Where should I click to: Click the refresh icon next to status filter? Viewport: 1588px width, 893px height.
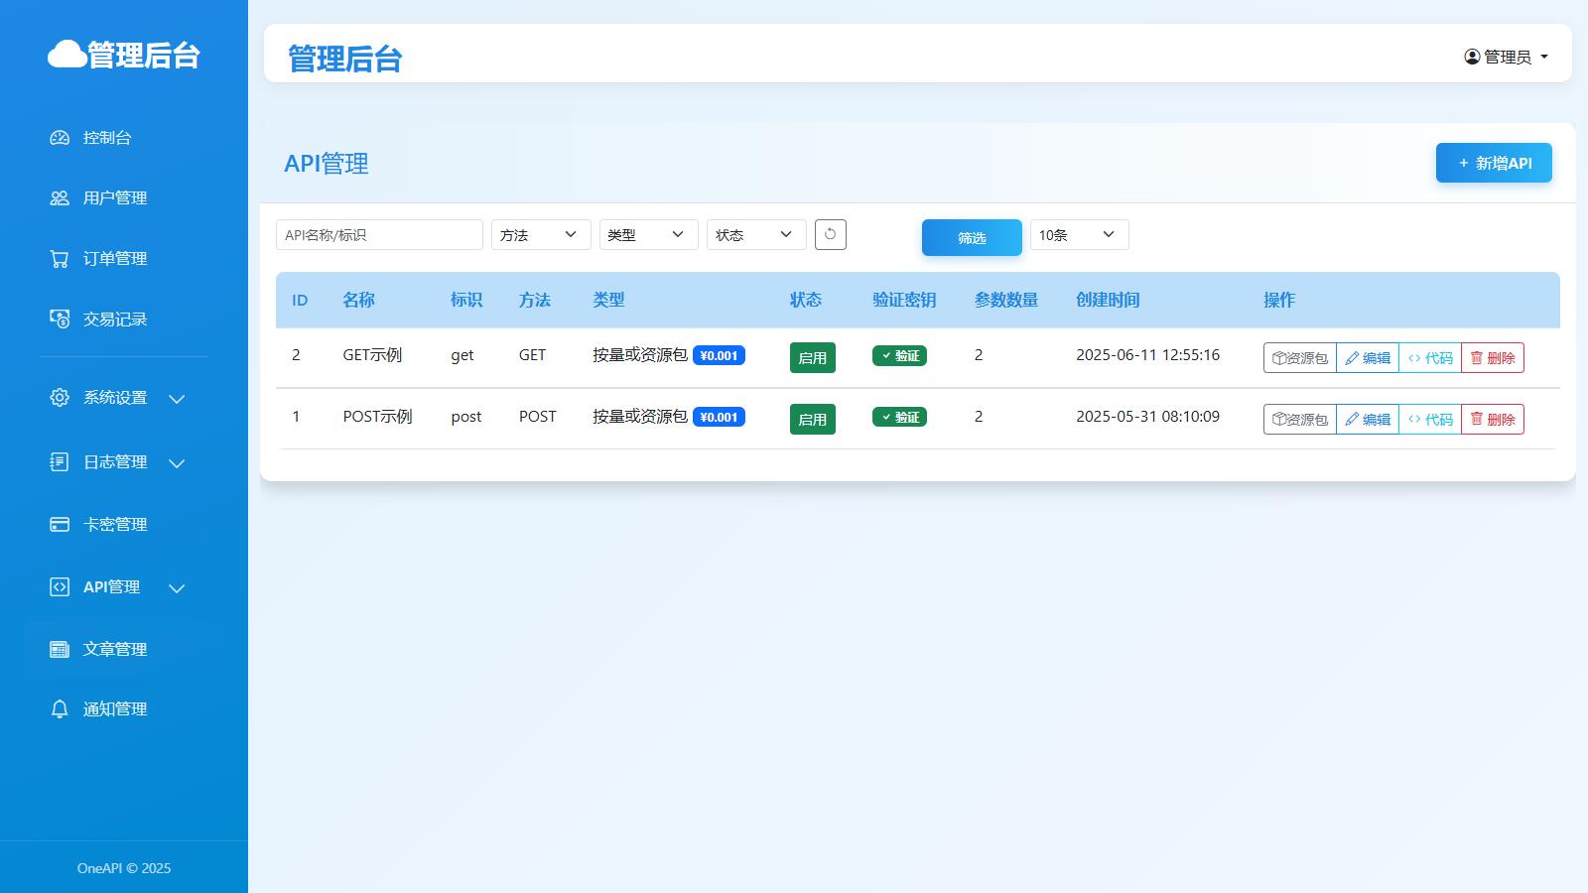click(x=830, y=235)
